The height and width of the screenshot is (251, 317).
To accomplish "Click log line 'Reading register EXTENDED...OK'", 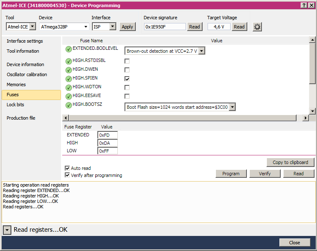I will tap(36, 190).
